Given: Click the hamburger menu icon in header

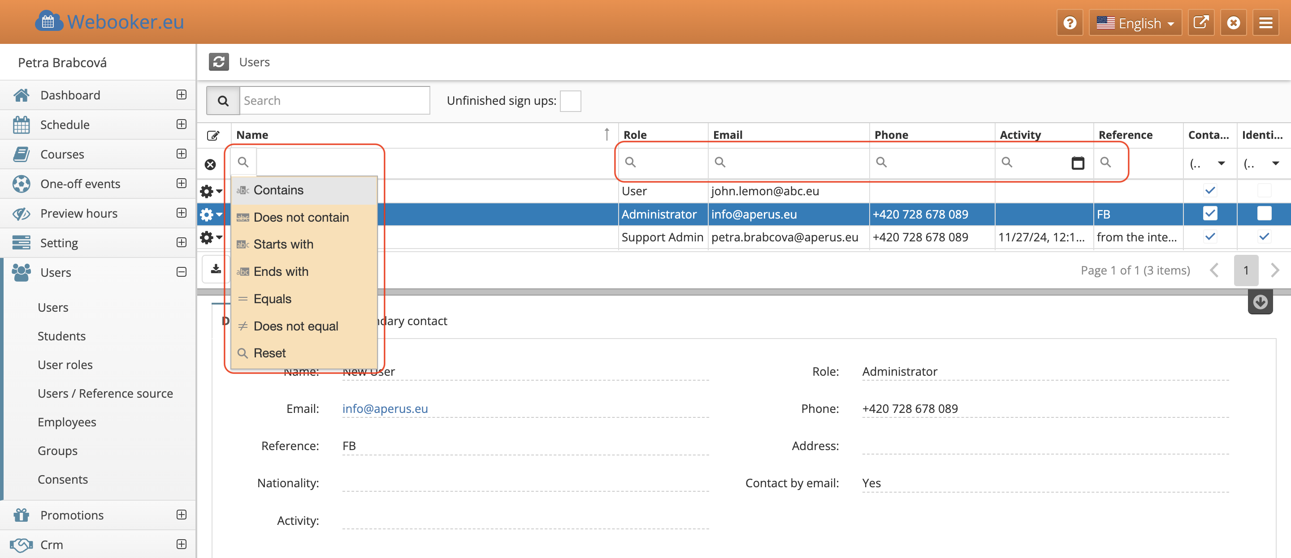Looking at the screenshot, I should click(1265, 23).
